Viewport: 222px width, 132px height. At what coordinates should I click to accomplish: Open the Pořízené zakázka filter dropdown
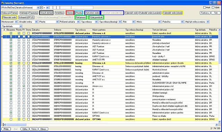click(x=78, y=22)
